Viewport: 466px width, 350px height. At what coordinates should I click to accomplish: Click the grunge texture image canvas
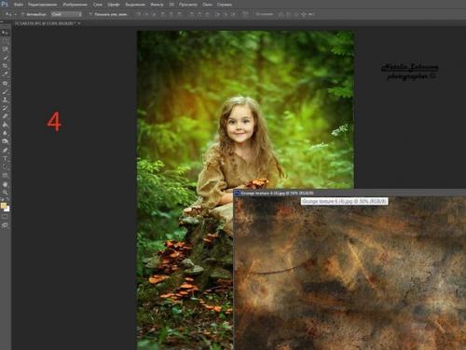(x=349, y=273)
